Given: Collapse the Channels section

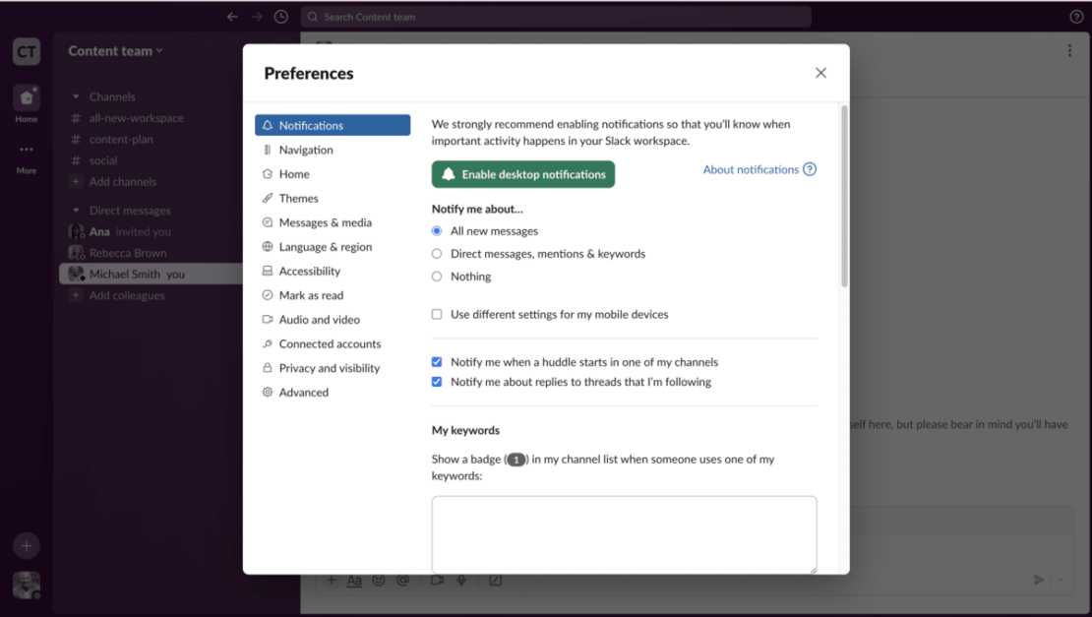Looking at the screenshot, I should (76, 97).
